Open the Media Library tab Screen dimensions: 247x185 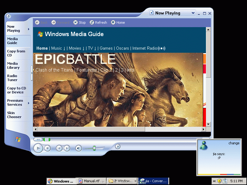pyautogui.click(x=18, y=66)
